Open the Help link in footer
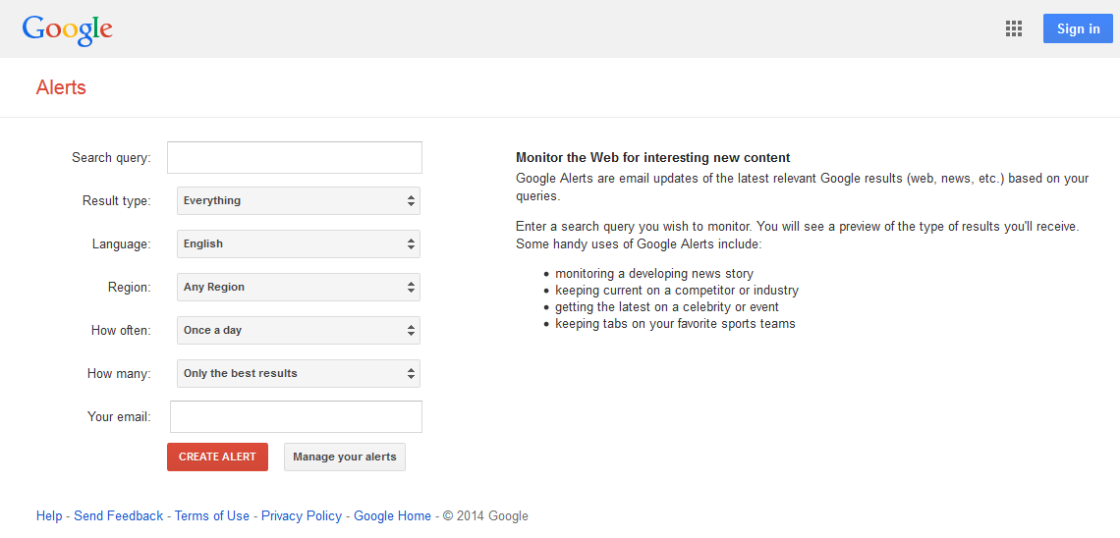Image resolution: width=1120 pixels, height=538 pixels. (49, 516)
